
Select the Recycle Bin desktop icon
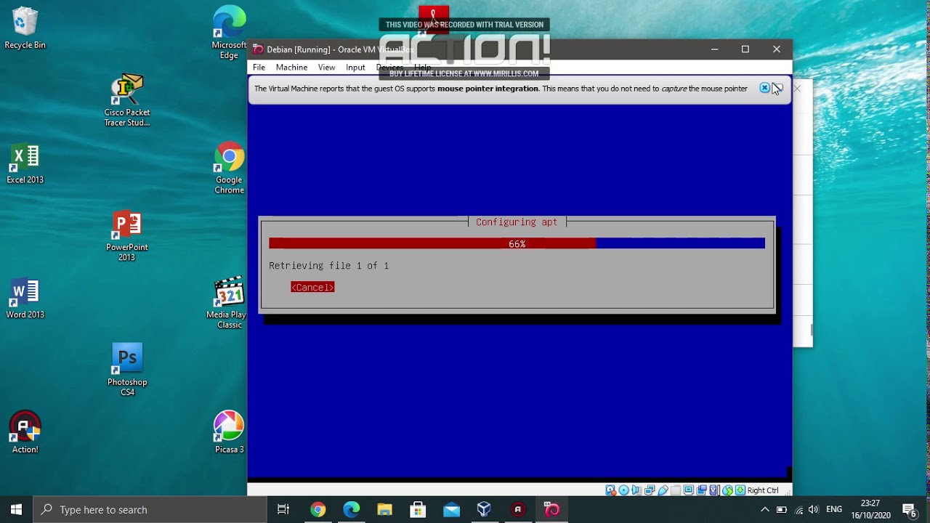25,29
